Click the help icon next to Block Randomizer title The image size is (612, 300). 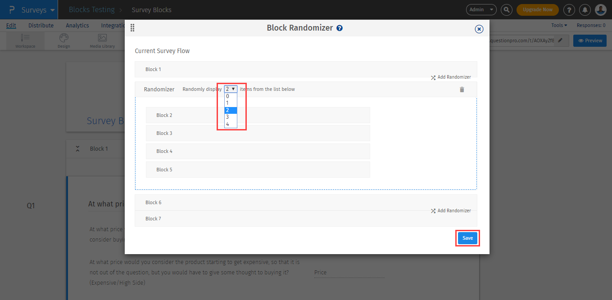(x=339, y=27)
